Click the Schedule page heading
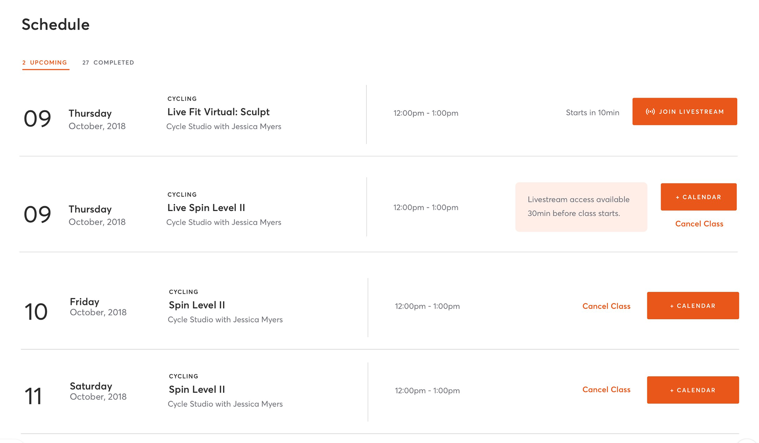The height and width of the screenshot is (443, 759). pyautogui.click(x=56, y=25)
